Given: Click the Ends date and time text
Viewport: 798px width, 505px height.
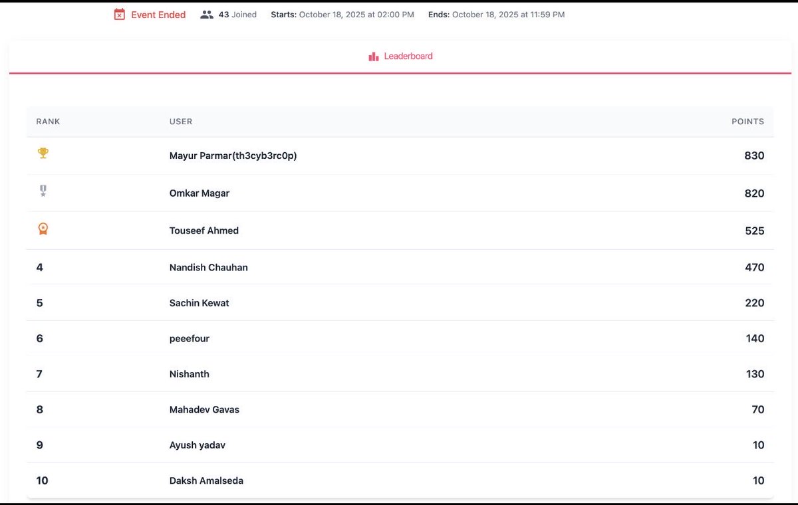Looking at the screenshot, I should pos(497,15).
